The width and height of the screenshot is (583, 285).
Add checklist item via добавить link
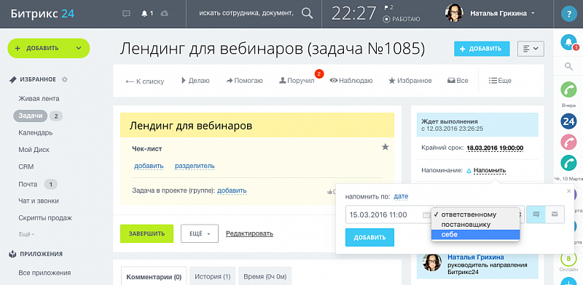[x=149, y=166]
